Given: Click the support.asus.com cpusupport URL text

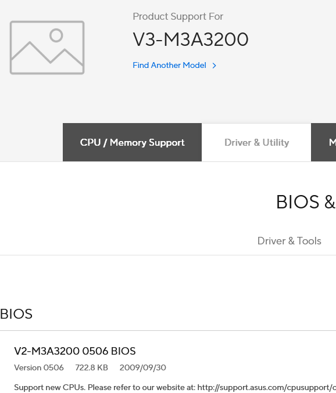Looking at the screenshot, I should [x=267, y=388].
